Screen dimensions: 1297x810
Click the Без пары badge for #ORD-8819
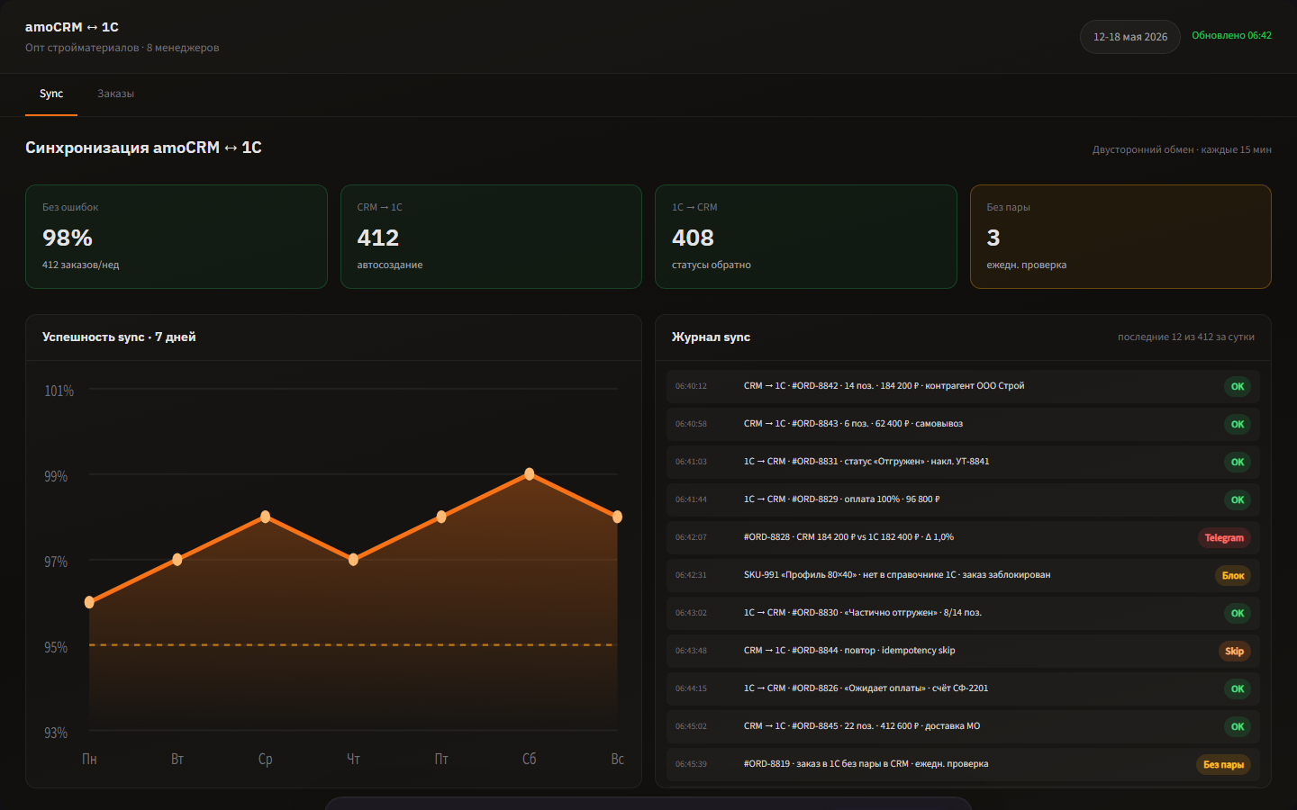click(x=1223, y=765)
